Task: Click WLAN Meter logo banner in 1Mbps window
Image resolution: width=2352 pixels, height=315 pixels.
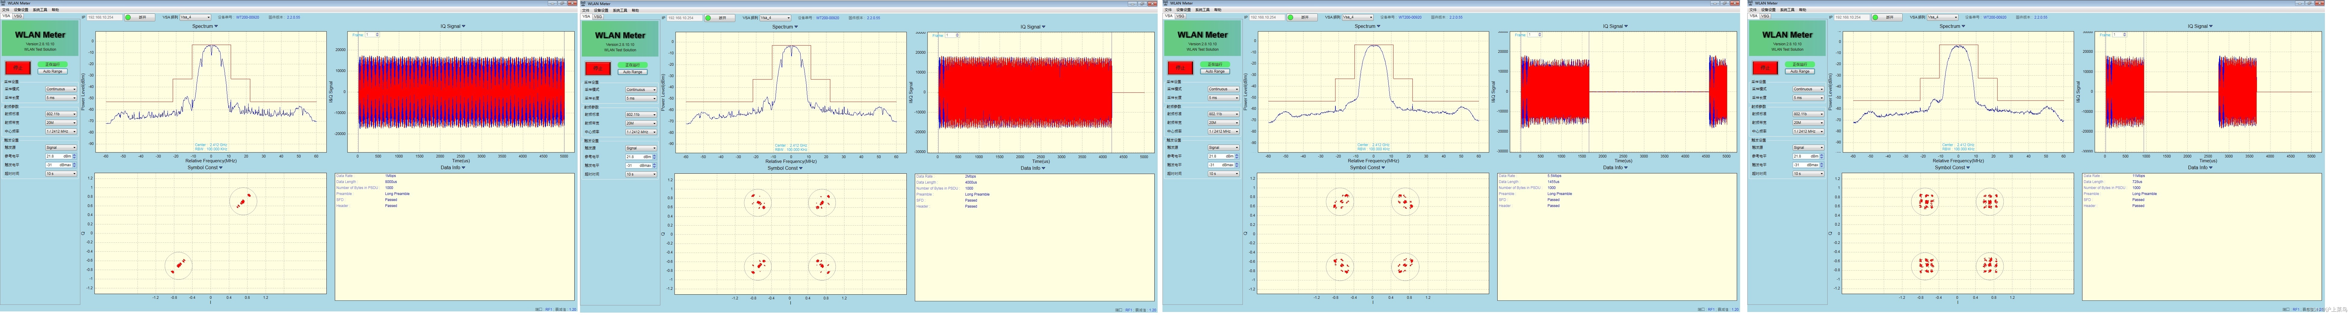Action: (40, 38)
